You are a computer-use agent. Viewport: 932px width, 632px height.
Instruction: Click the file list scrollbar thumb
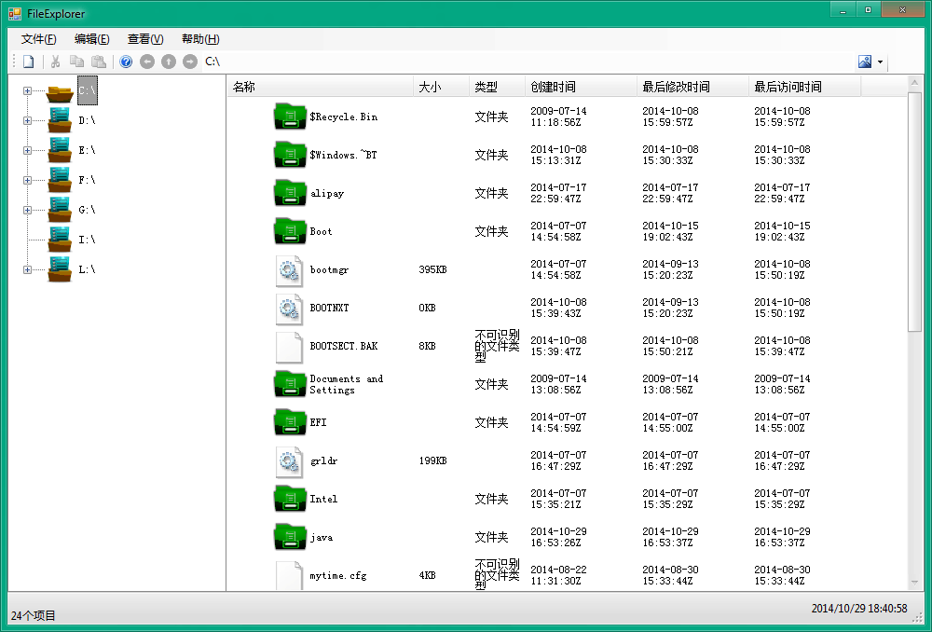(x=915, y=212)
